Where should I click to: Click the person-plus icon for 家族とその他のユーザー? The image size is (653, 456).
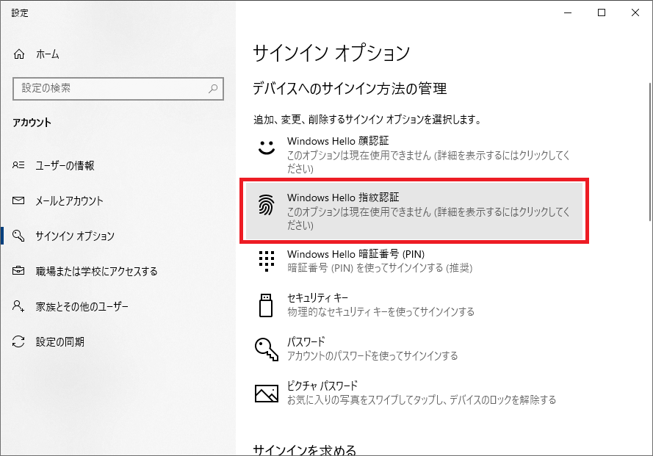(x=18, y=306)
